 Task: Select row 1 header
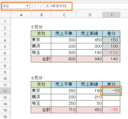pyautogui.click(x=5, y=21)
